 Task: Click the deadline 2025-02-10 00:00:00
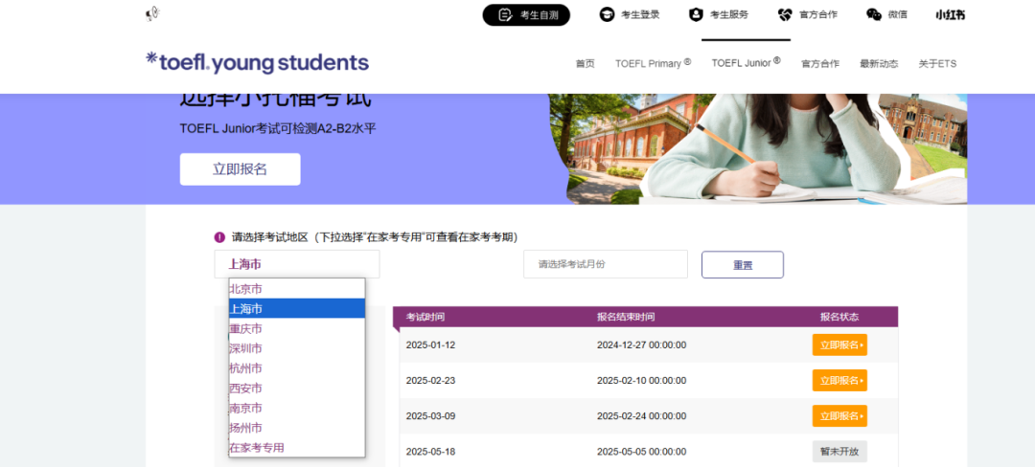pyautogui.click(x=641, y=380)
